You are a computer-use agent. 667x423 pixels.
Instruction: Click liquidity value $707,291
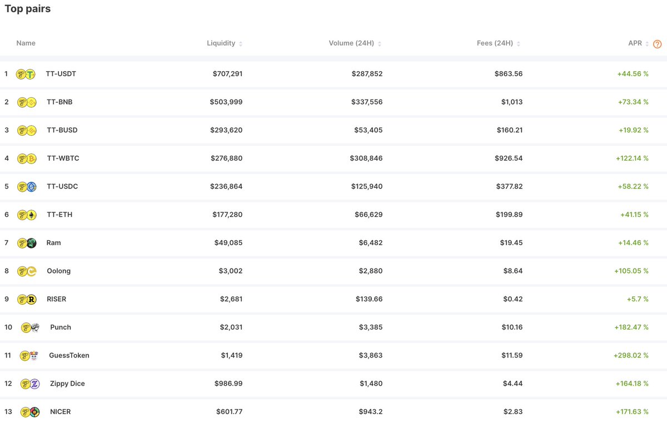coord(227,74)
